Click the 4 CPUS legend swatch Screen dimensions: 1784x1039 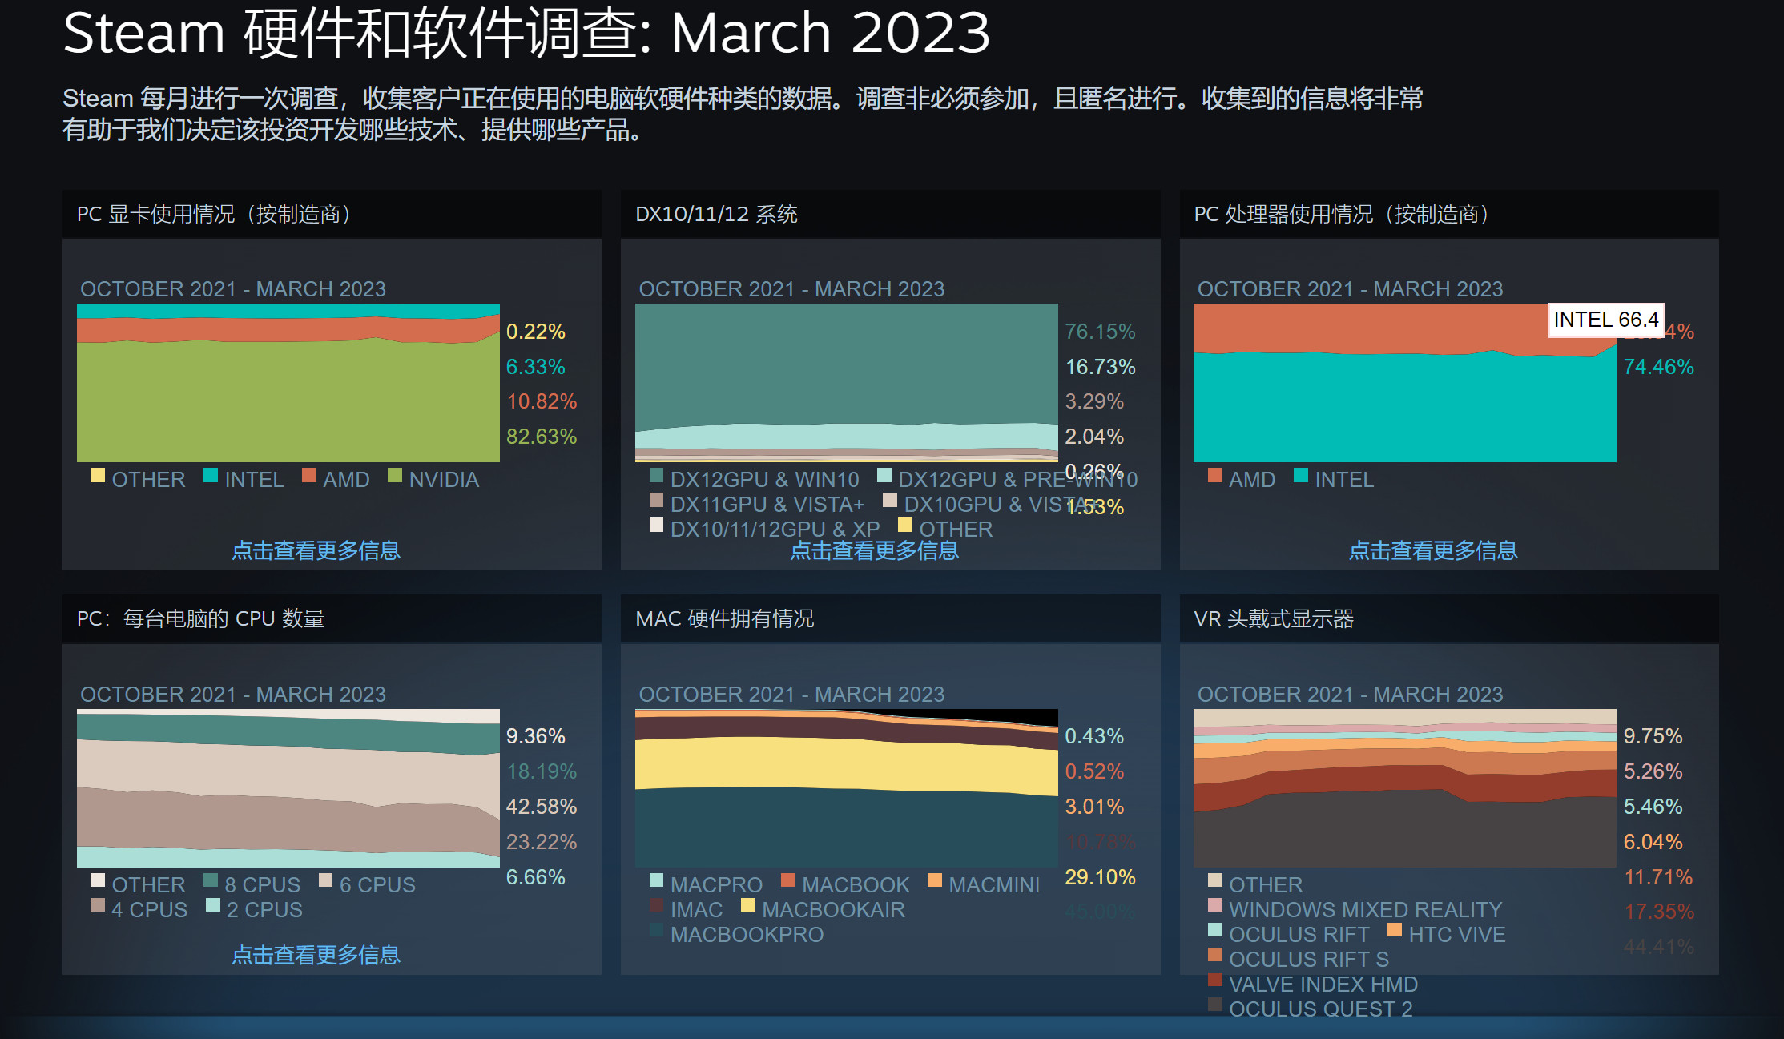tap(98, 904)
